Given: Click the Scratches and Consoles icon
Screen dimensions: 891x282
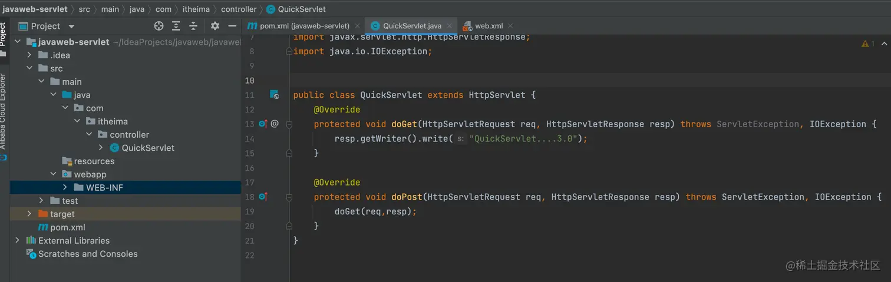Looking at the screenshot, I should [31, 254].
